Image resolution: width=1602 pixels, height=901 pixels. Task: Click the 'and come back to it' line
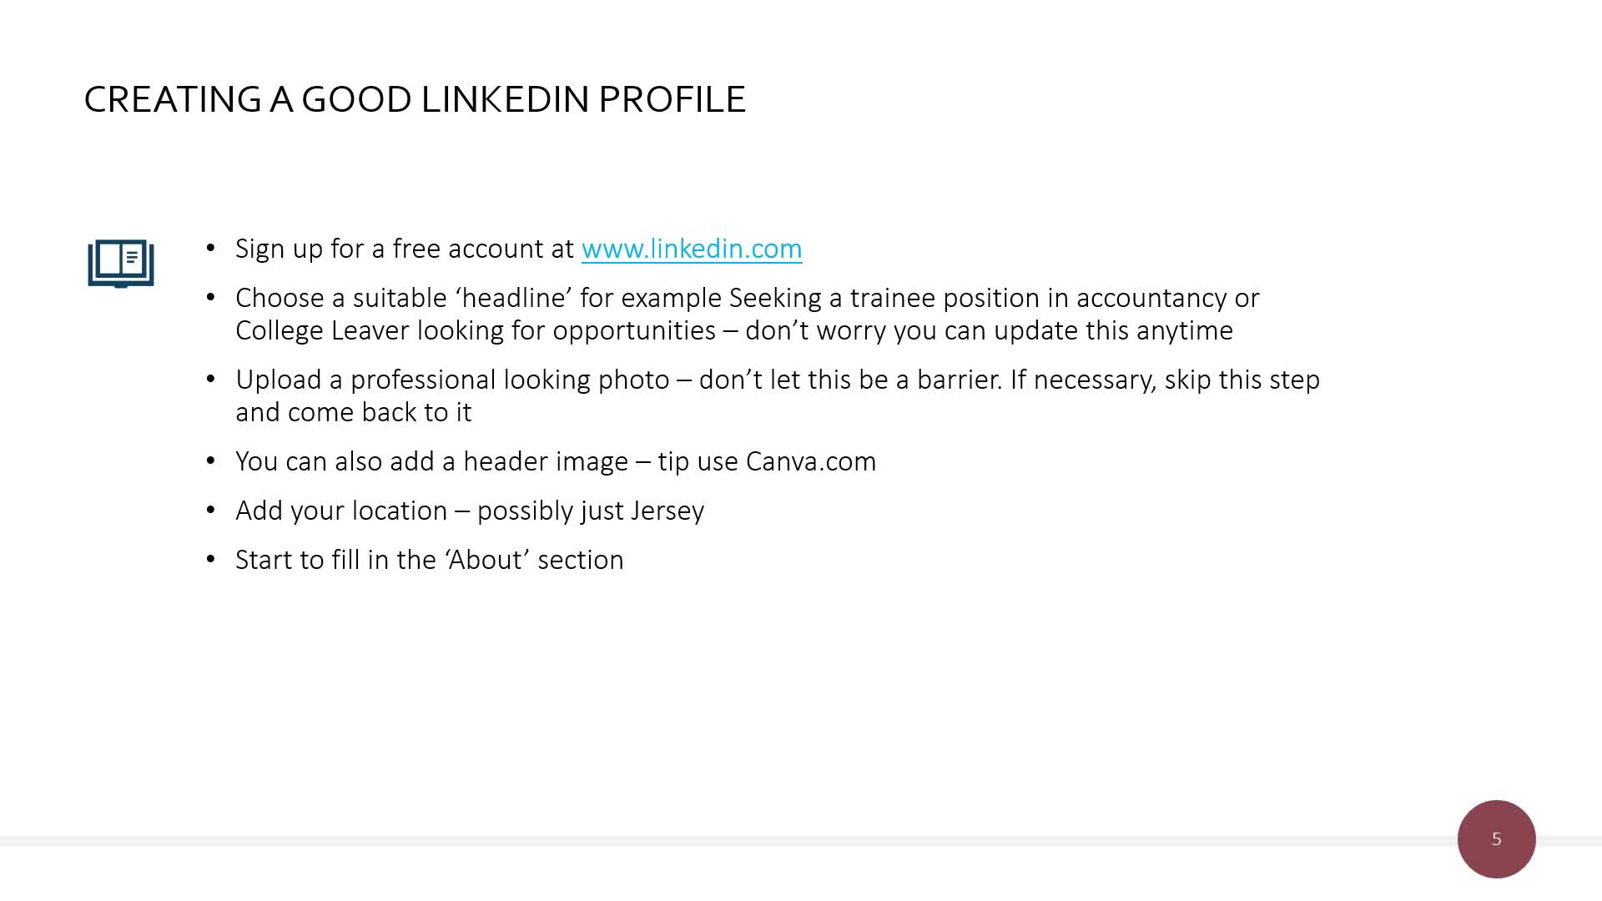pyautogui.click(x=354, y=412)
